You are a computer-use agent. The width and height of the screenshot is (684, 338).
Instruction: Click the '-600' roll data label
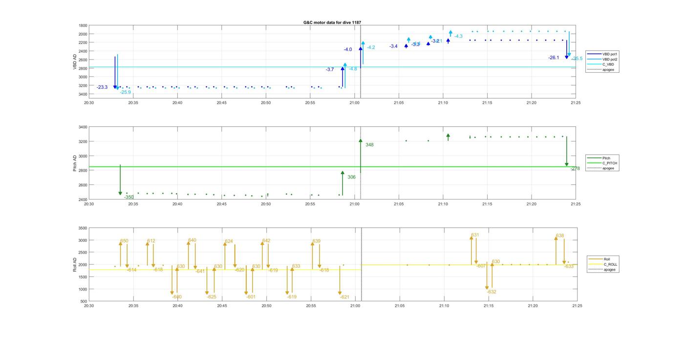[x=177, y=297]
